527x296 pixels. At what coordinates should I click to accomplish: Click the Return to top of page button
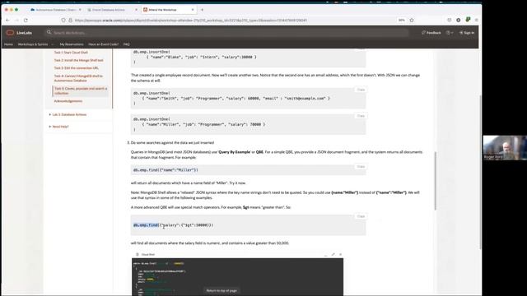click(222, 290)
